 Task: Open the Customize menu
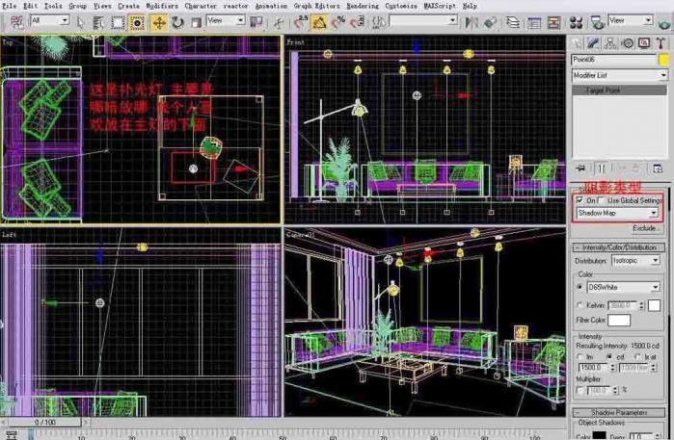pyautogui.click(x=400, y=6)
